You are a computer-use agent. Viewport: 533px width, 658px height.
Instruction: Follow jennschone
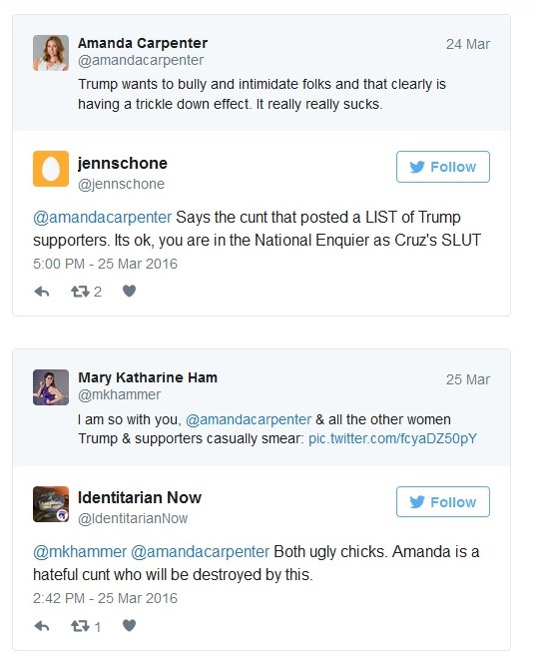[443, 167]
